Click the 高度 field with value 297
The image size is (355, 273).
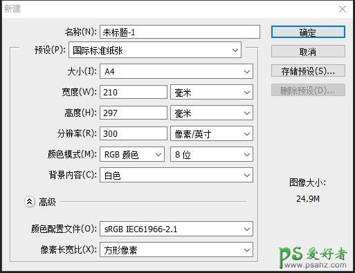[x=134, y=113]
